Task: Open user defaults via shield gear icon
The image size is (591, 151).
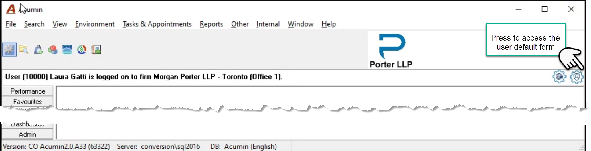Action: click(576, 77)
